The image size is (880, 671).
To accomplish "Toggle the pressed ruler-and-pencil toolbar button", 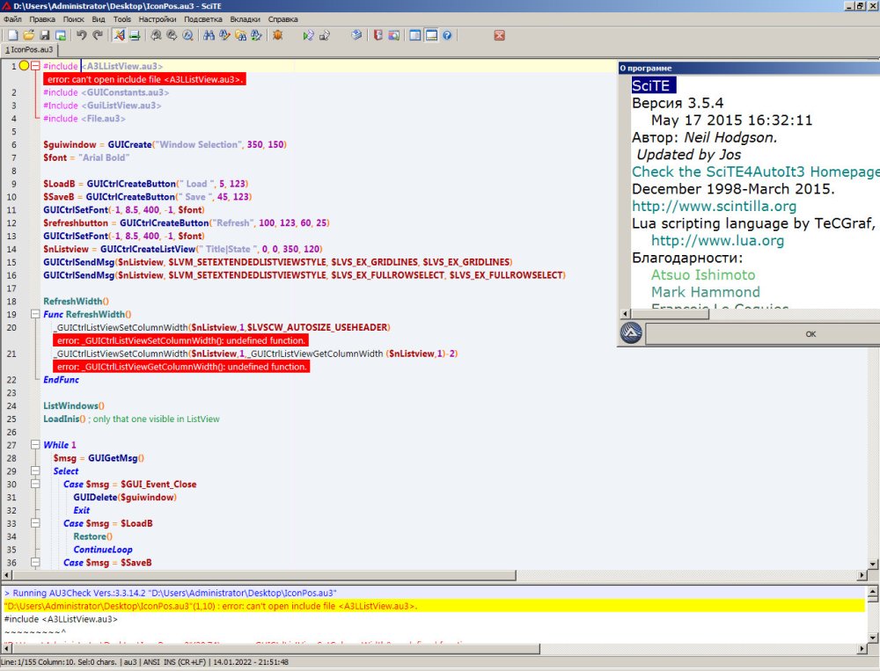I will pyautogui.click(x=120, y=35).
